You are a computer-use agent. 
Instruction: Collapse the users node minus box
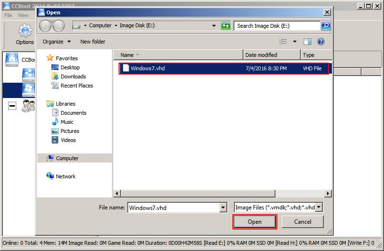(x=12, y=106)
